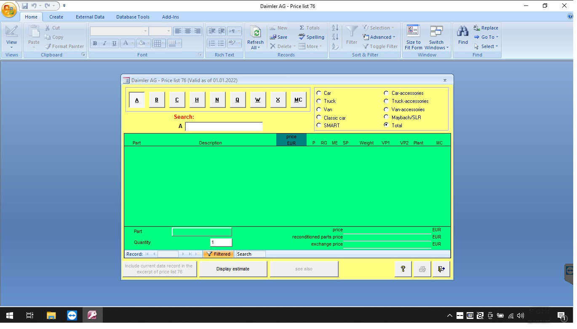Open the Office button menu
The height and width of the screenshot is (329, 577).
9,10
